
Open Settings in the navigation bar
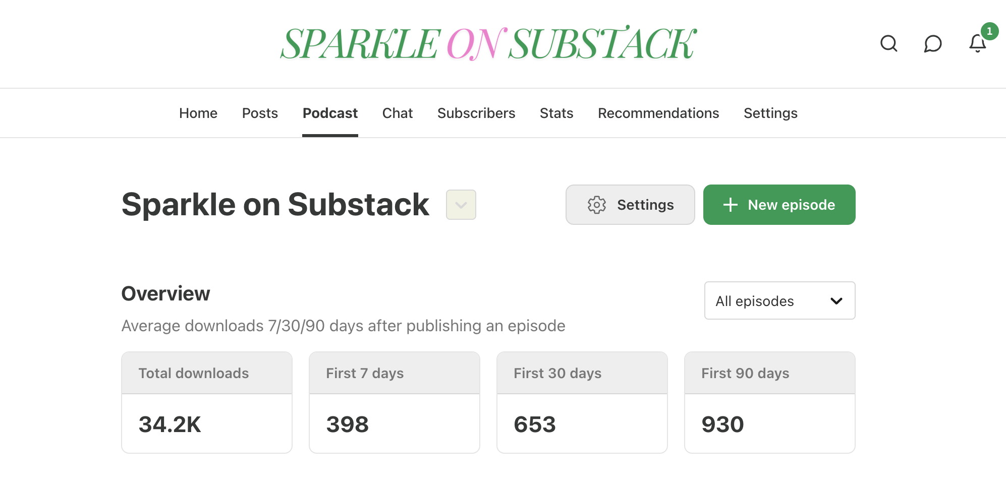click(x=770, y=113)
